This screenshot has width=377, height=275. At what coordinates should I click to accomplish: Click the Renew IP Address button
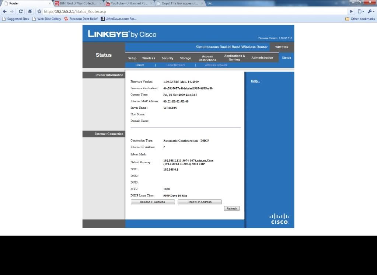200,202
